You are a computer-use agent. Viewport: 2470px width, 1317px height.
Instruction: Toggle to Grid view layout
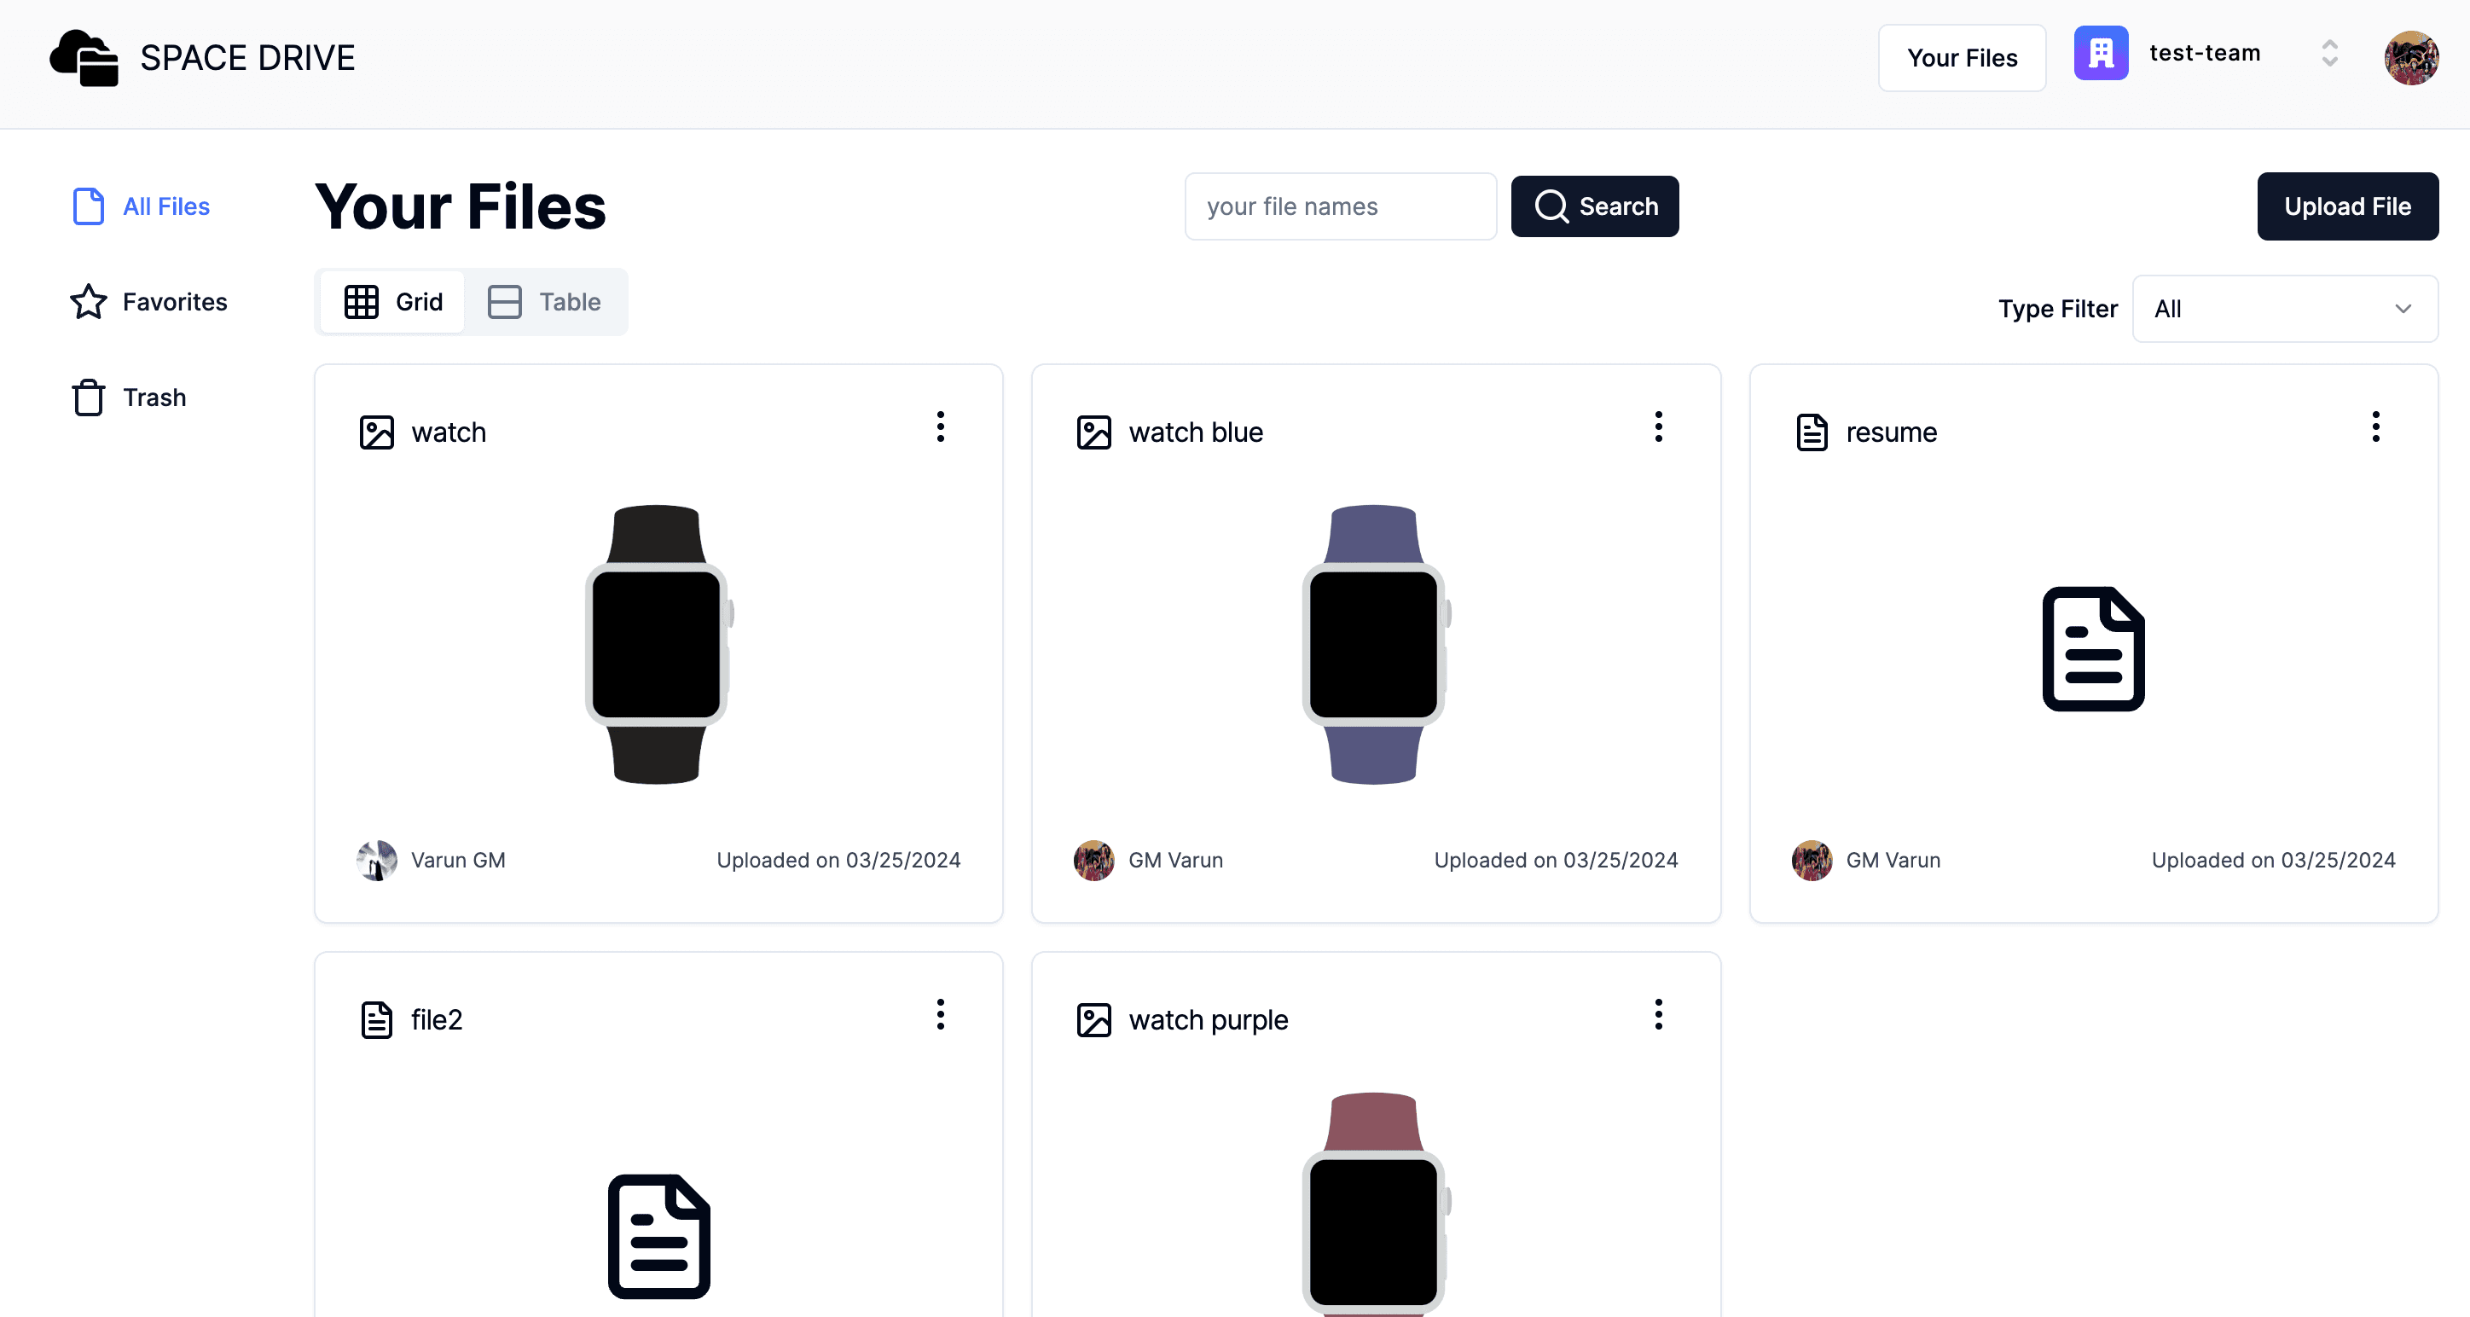tap(391, 300)
